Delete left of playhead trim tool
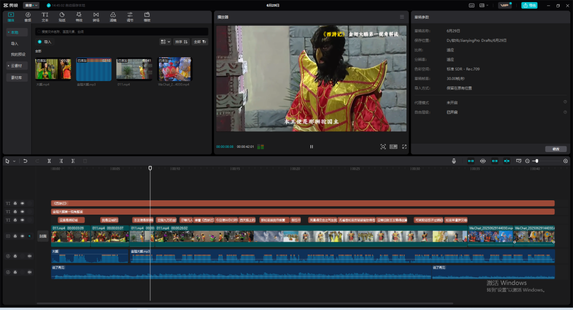Screen dimensions: 573x310 coord(61,161)
